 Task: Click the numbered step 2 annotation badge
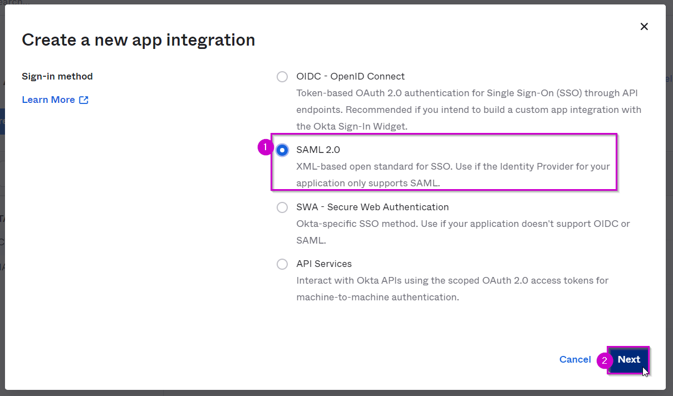click(x=604, y=360)
